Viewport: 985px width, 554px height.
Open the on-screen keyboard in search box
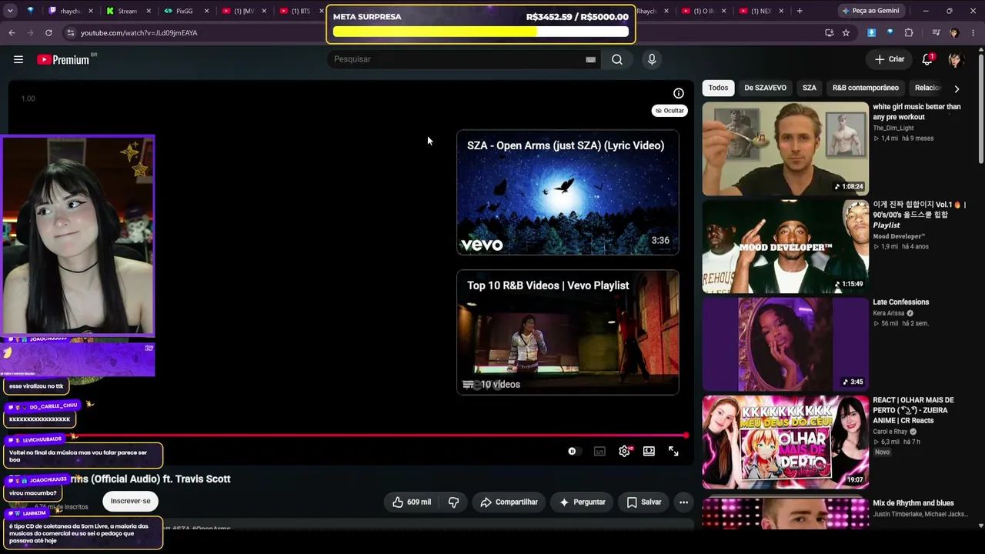coord(590,59)
